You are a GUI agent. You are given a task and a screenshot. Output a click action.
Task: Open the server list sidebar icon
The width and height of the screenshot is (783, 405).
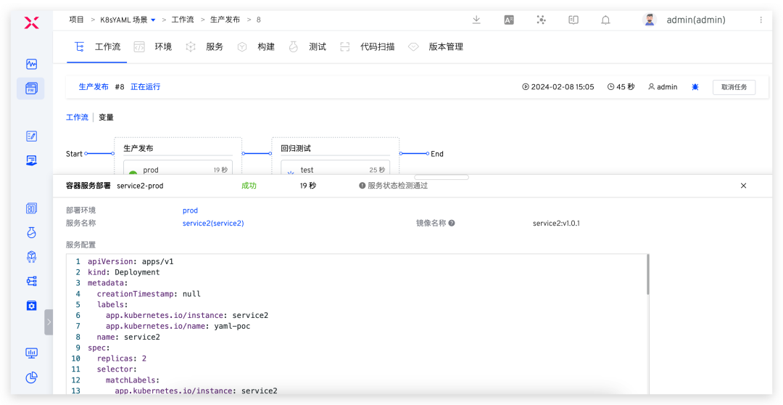(31, 282)
